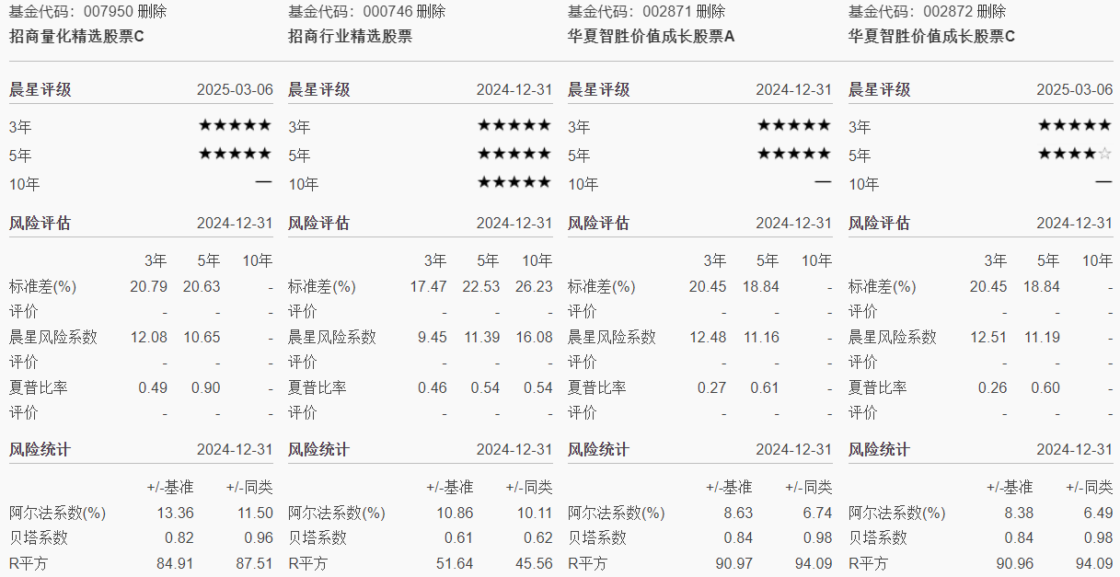This screenshot has height=577, width=1120.
Task: Click the 夏普比率 value 0.26
Action: (992, 388)
